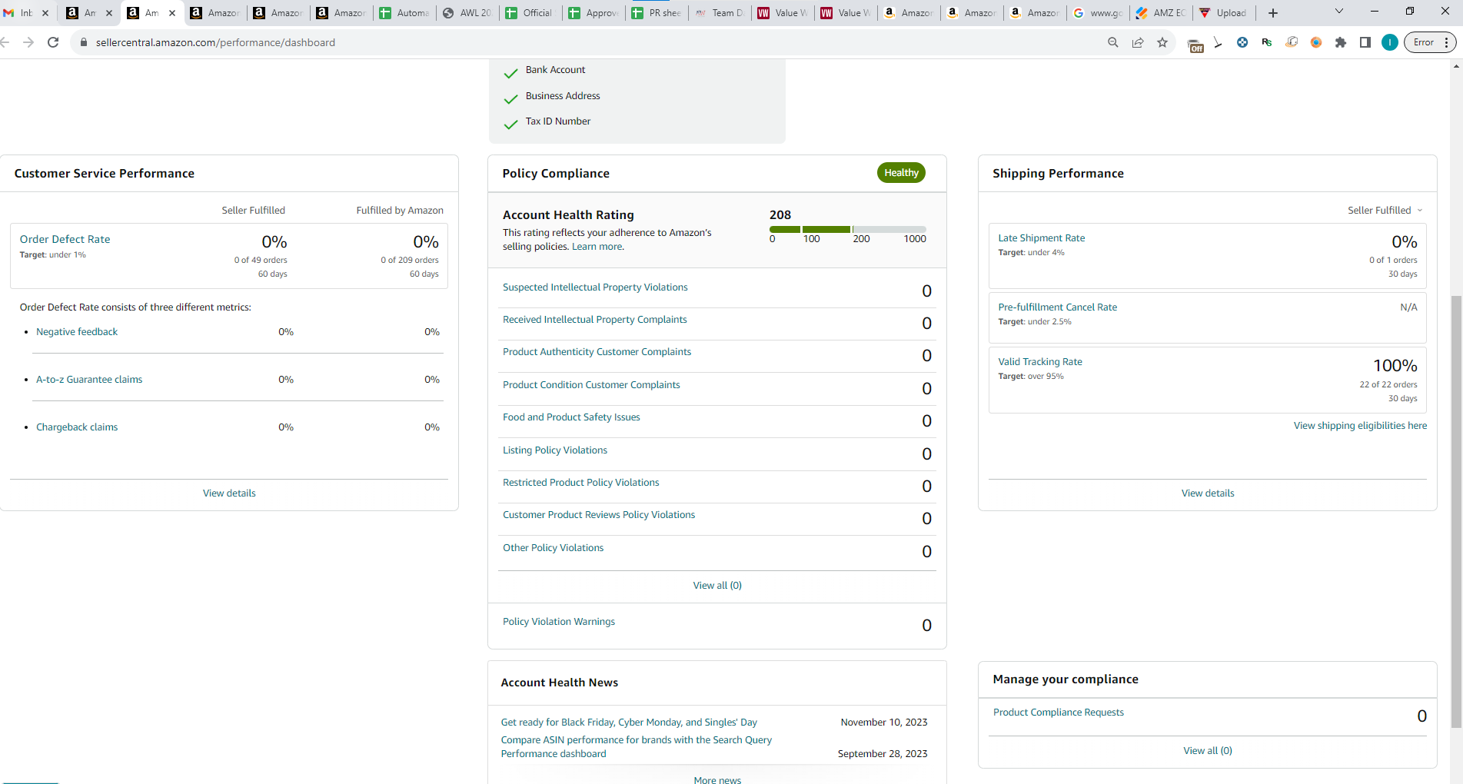Open Suspected Intellectual Property Violations
This screenshot has height=784, width=1463.
tap(595, 287)
